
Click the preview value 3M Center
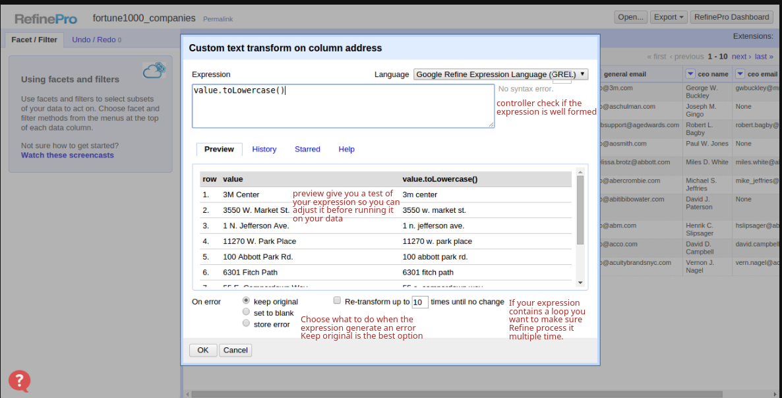point(241,195)
